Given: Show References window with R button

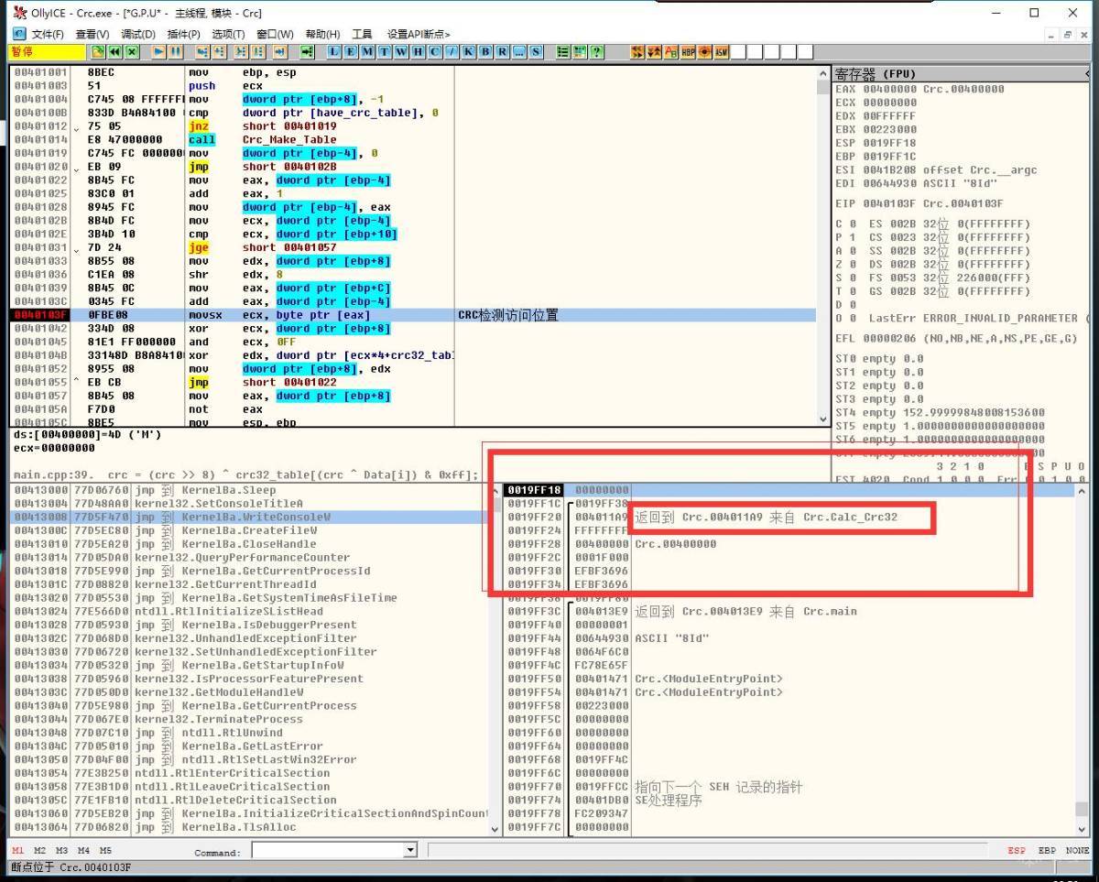Looking at the screenshot, I should (502, 52).
